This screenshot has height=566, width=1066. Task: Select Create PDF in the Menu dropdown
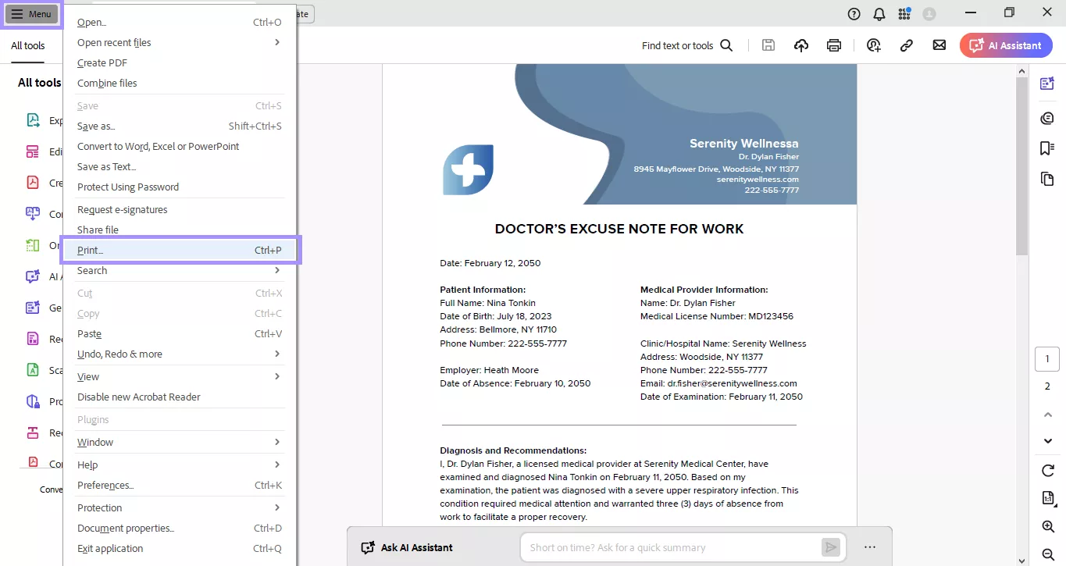coord(180,62)
